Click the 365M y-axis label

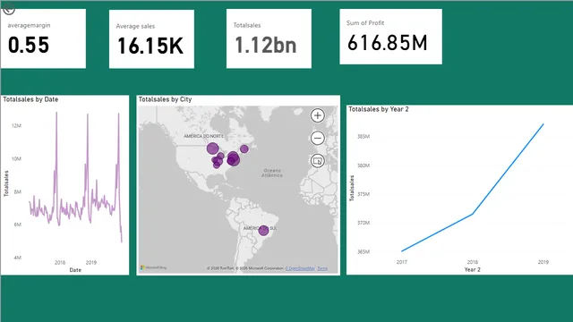point(363,252)
